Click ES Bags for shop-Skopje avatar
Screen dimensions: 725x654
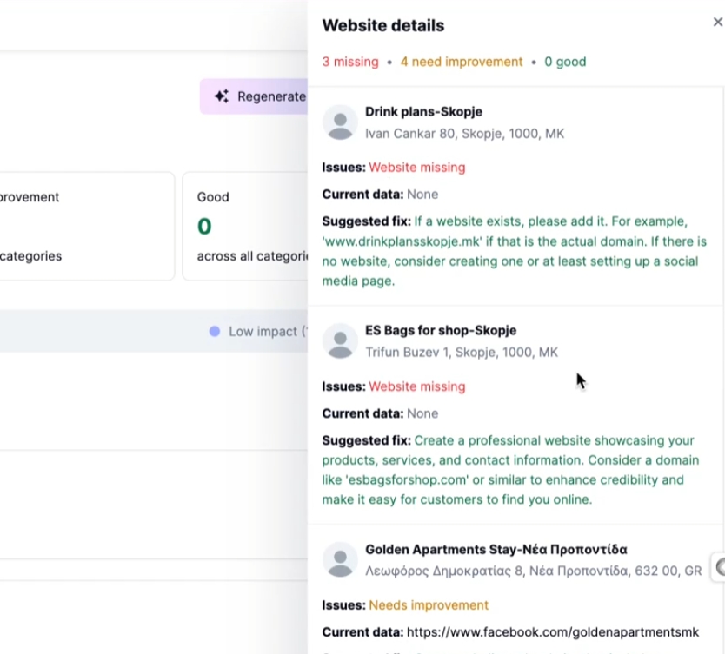click(340, 341)
